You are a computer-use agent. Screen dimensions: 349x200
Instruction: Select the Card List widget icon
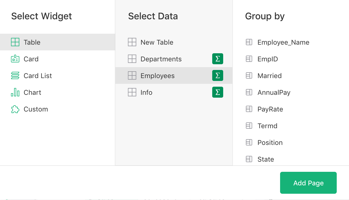15,75
